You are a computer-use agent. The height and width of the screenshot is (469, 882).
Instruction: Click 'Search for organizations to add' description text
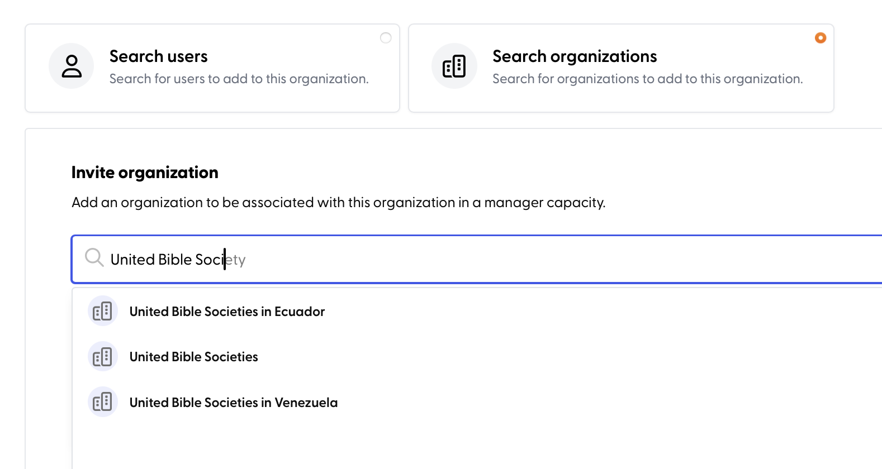pyautogui.click(x=648, y=79)
